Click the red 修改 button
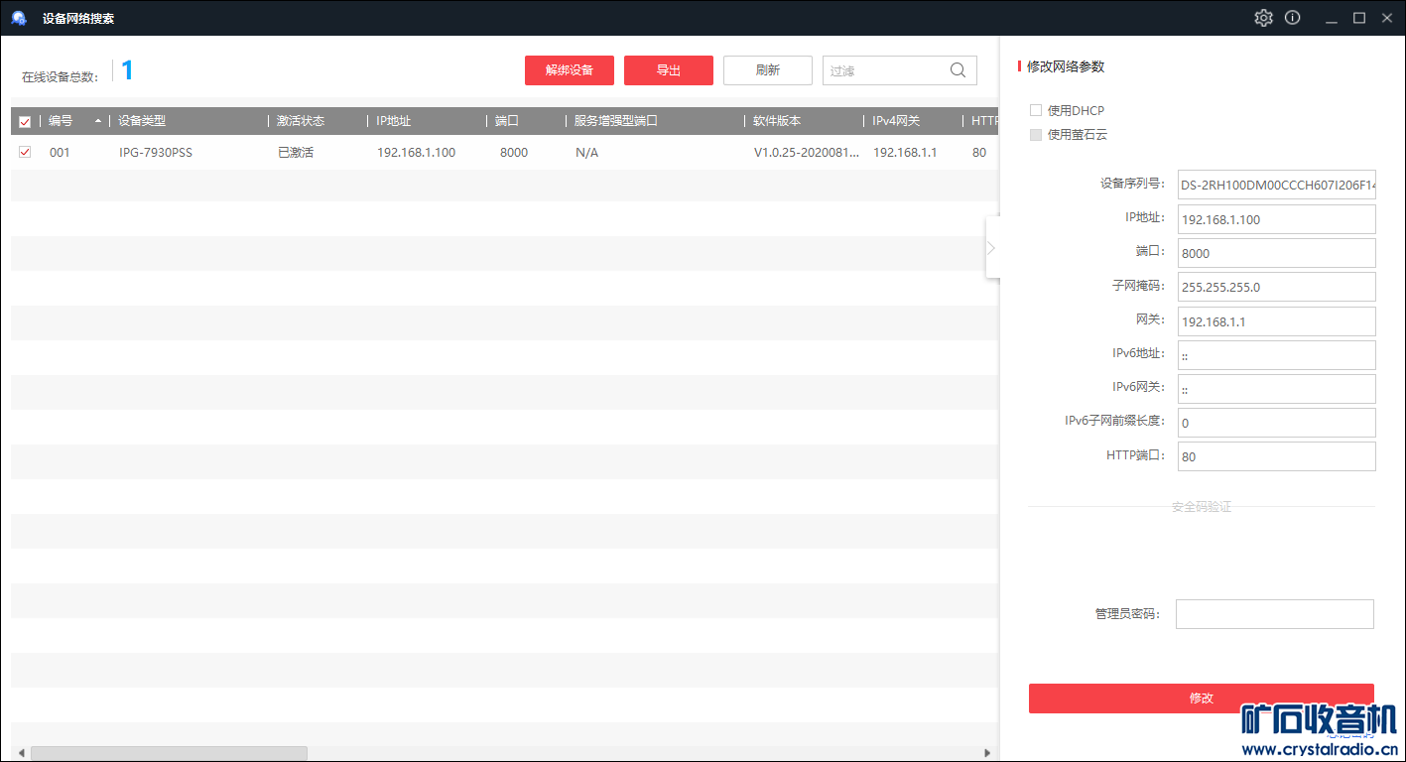 point(1202,698)
